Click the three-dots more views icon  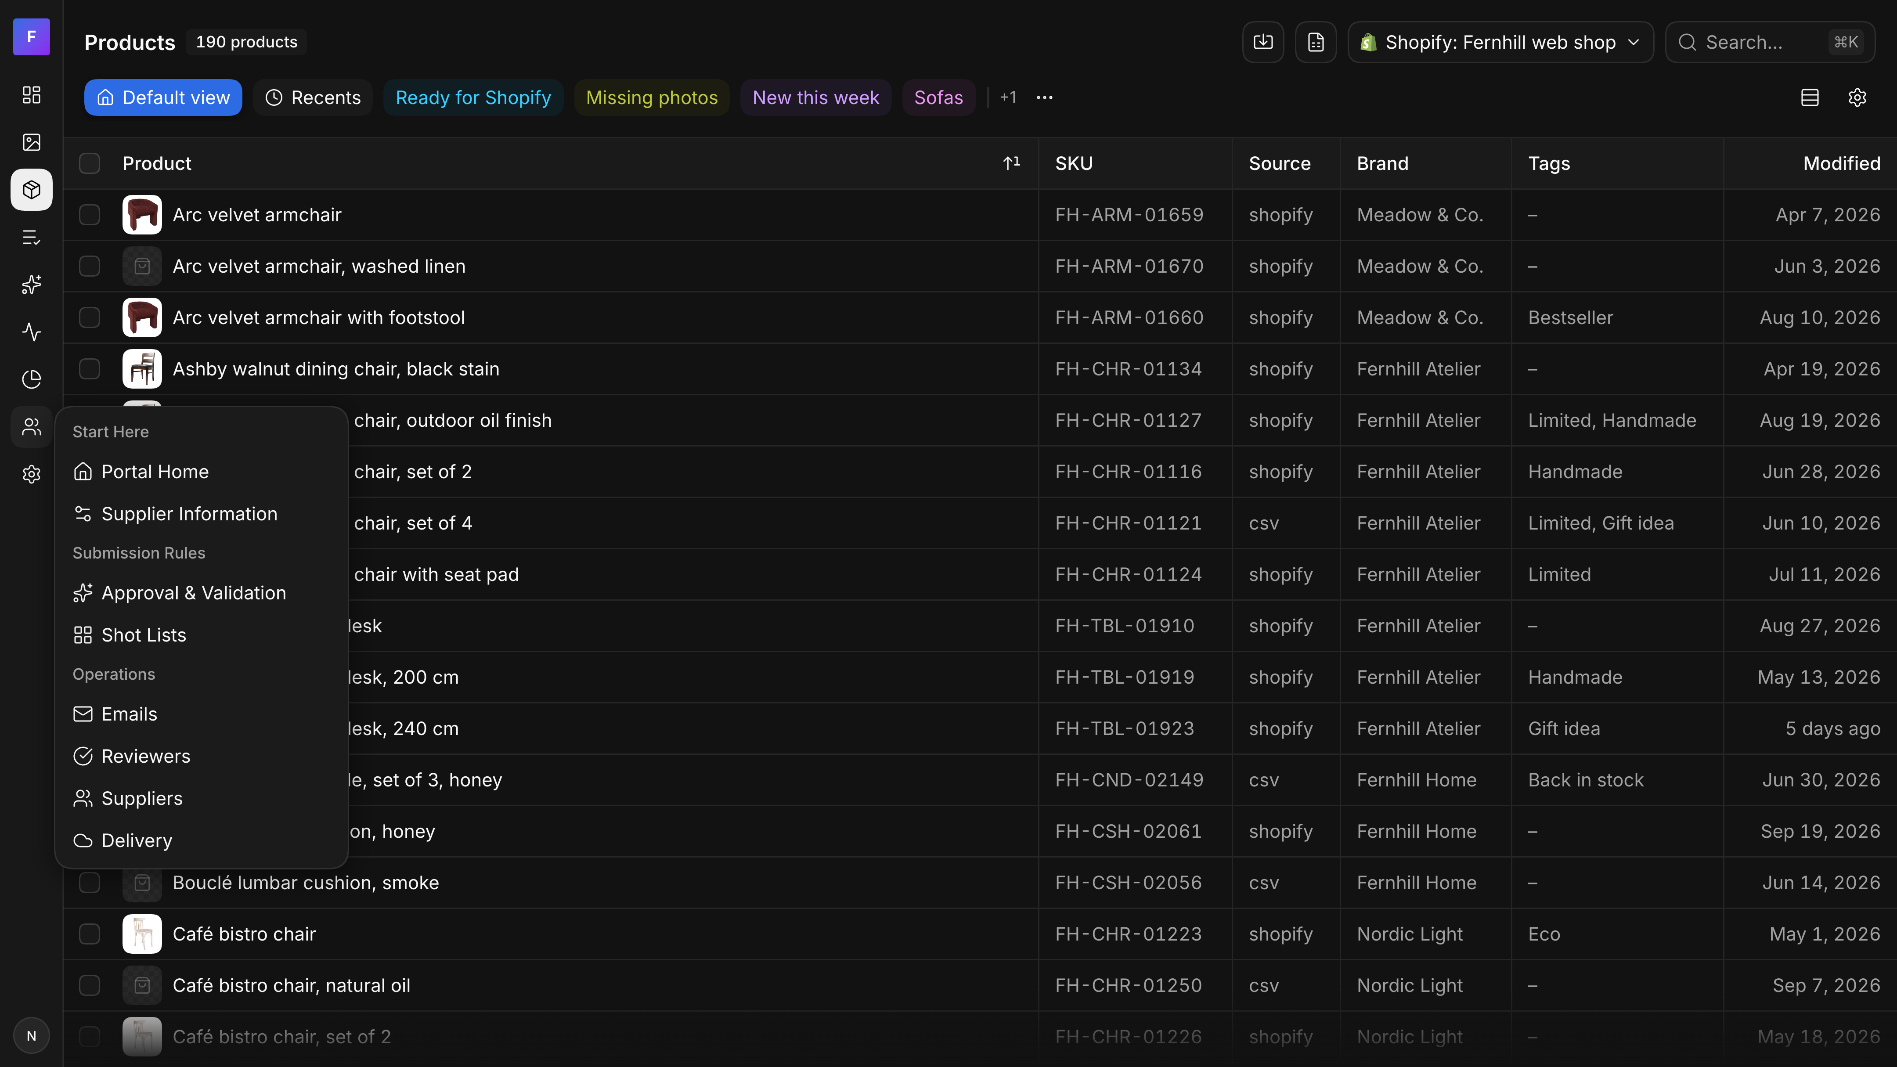[x=1044, y=97]
